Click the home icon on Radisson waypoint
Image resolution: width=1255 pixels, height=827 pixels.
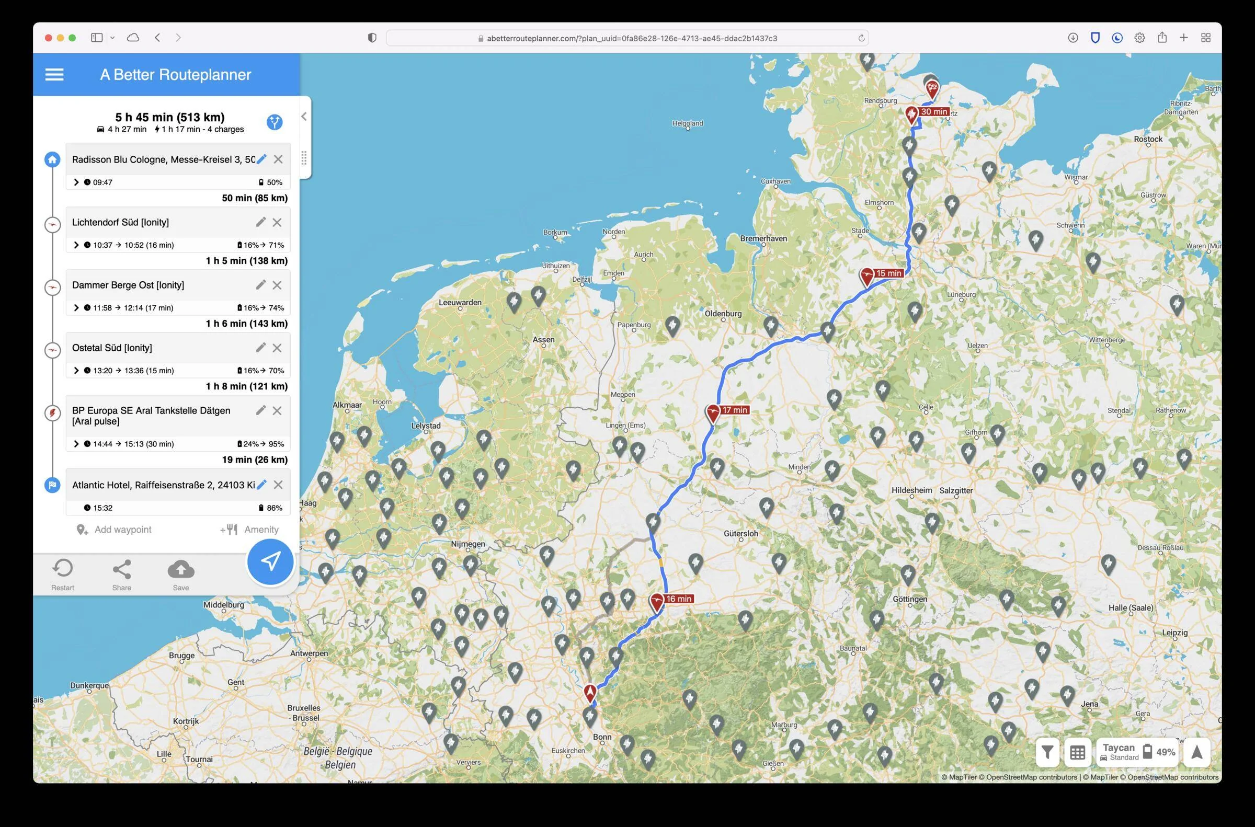[52, 159]
